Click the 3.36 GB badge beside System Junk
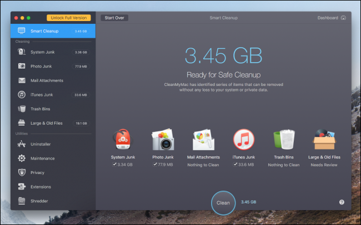361x225 pixels. pyautogui.click(x=81, y=52)
